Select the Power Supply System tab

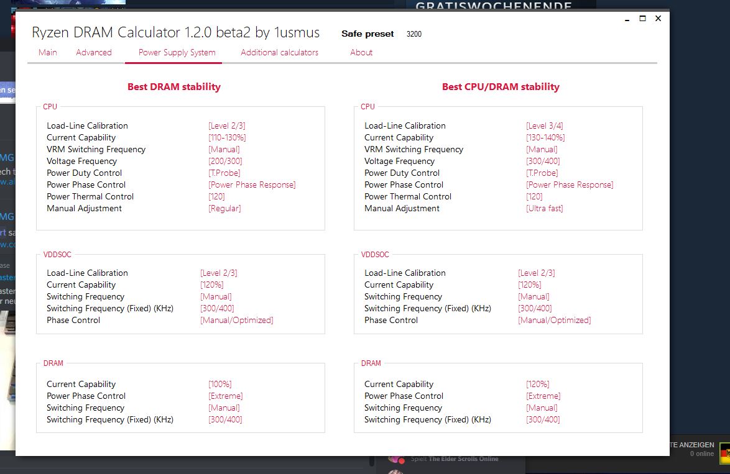point(177,53)
